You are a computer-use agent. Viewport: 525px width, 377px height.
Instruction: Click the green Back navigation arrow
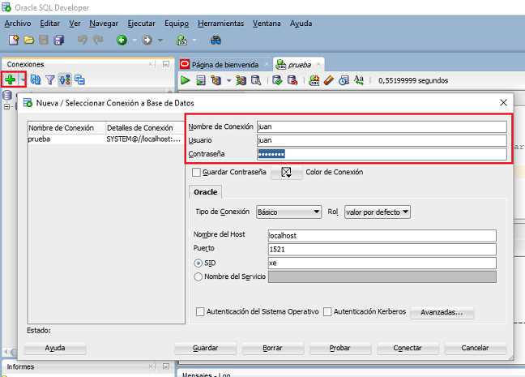click(x=122, y=41)
